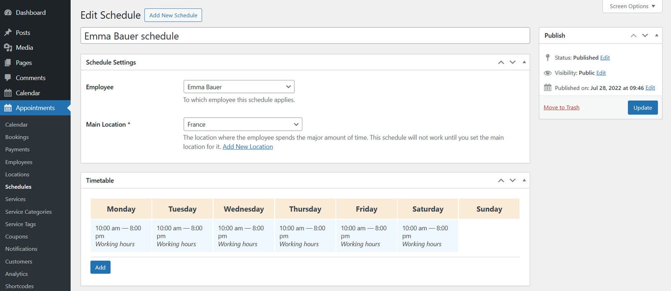Select Tuesday working hours cell
671x291 pixels.
(x=182, y=236)
